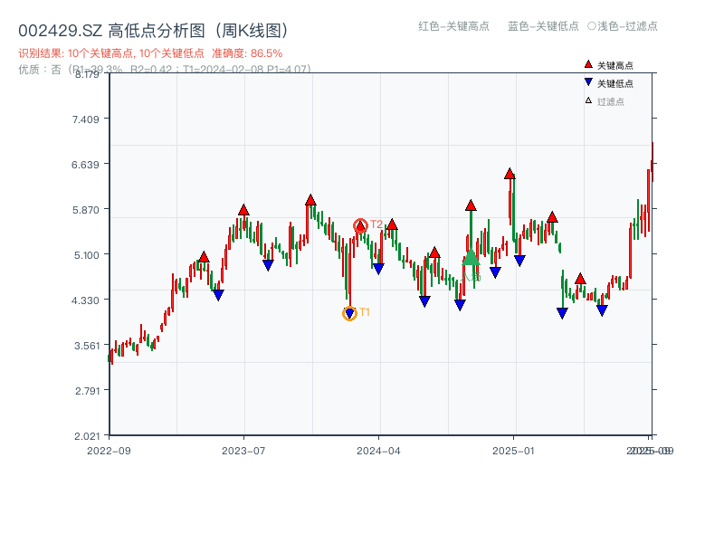
Task: Select the last red key-high triangle after the gap-down
Action: coord(580,279)
